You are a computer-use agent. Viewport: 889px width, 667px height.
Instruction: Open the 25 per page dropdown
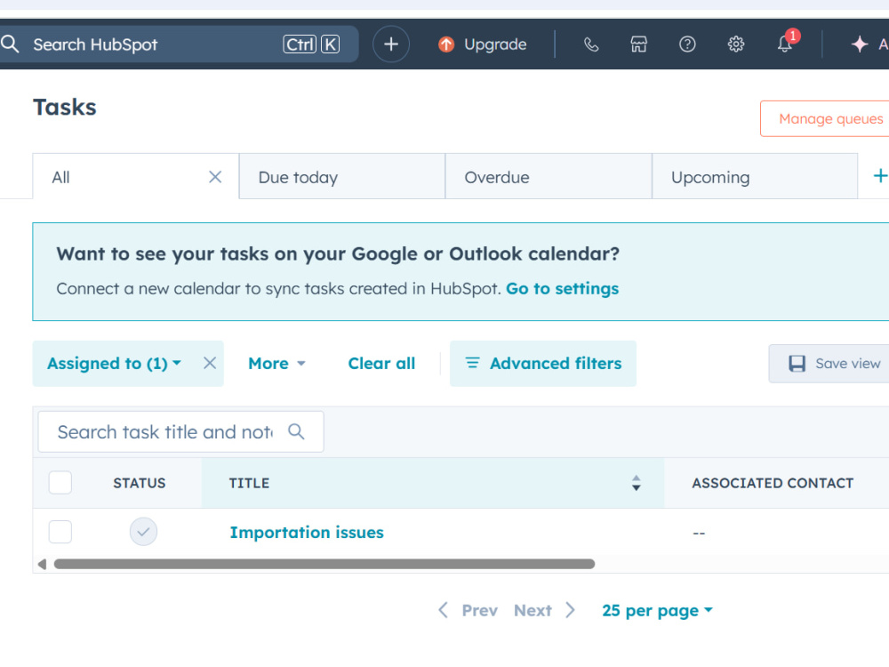(x=657, y=610)
